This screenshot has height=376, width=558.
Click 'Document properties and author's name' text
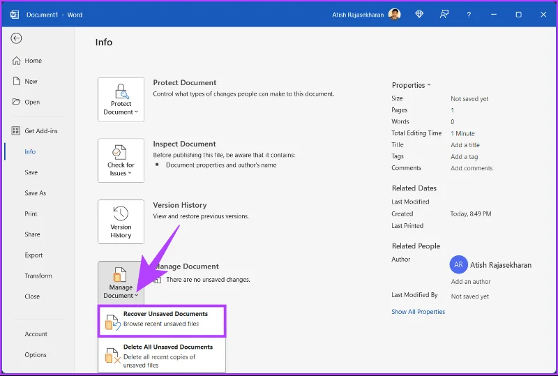click(x=221, y=165)
